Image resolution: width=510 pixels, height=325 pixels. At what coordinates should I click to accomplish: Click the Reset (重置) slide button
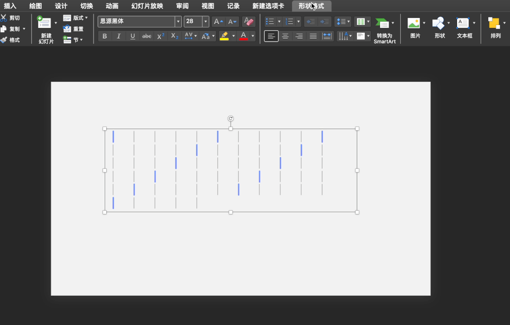74,29
